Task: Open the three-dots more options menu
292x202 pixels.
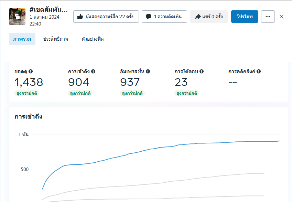Action: (x=268, y=17)
